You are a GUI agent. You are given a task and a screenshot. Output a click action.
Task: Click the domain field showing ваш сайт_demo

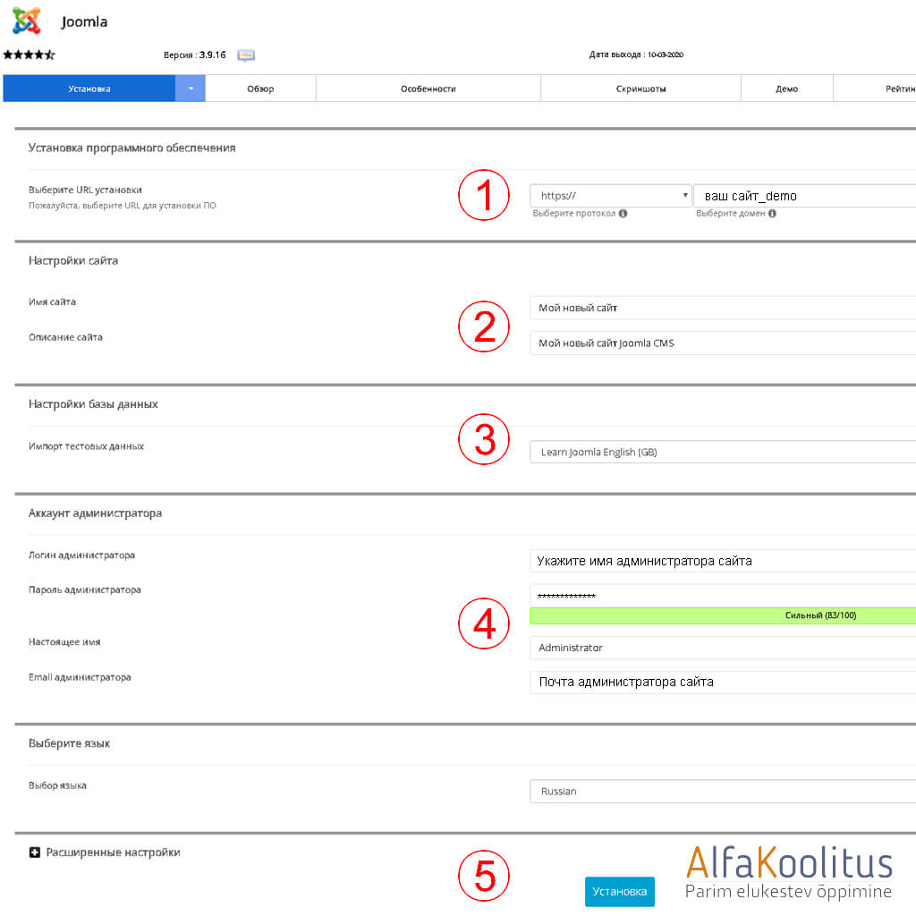click(x=805, y=196)
